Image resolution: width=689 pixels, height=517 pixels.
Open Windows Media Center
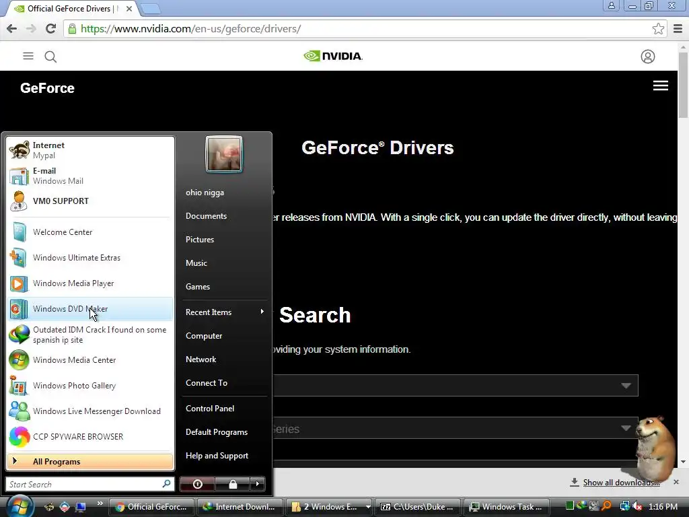click(x=90, y=360)
